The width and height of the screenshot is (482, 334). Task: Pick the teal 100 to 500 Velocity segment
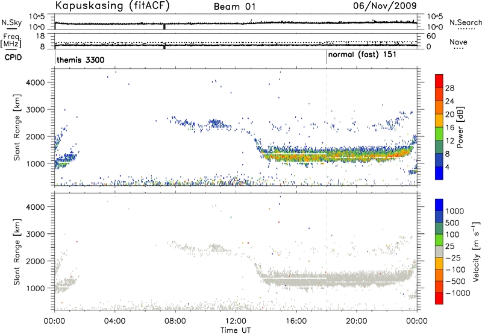[x=439, y=228]
